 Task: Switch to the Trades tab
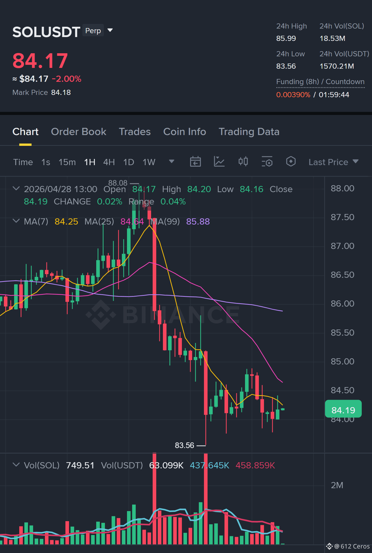coord(135,132)
